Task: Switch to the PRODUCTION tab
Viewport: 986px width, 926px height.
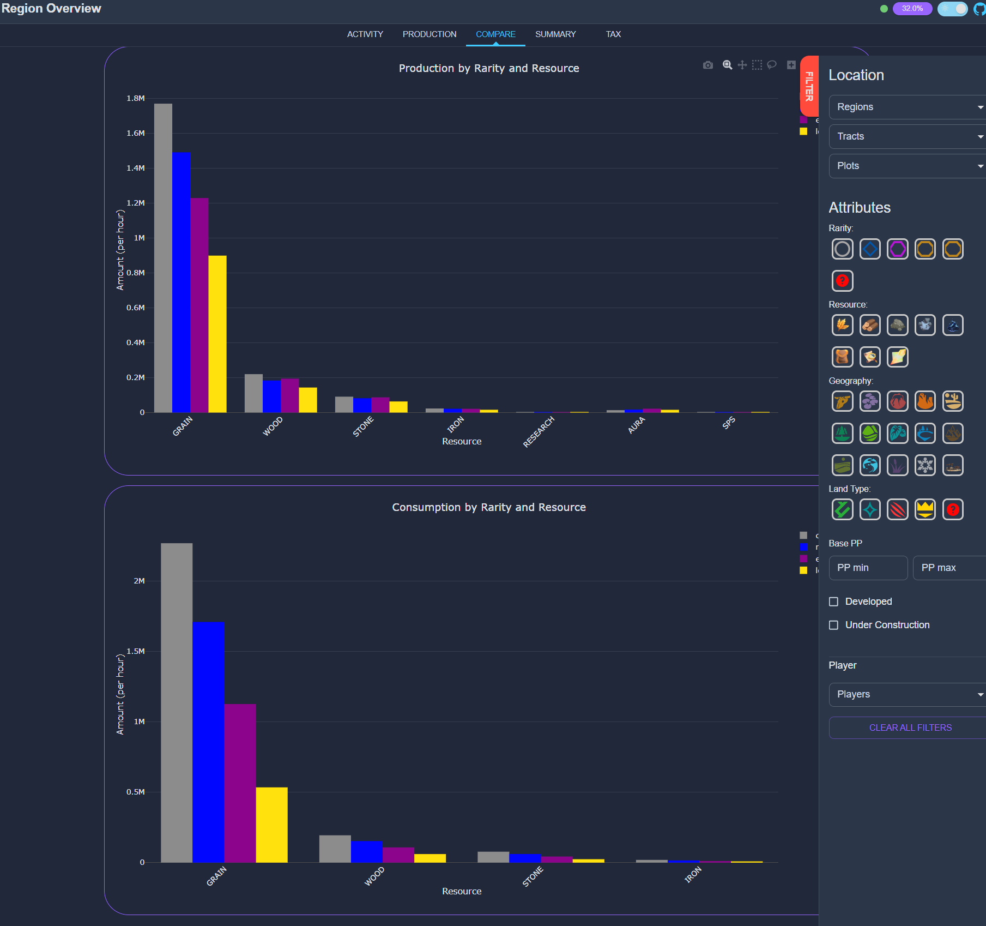Action: coord(430,34)
